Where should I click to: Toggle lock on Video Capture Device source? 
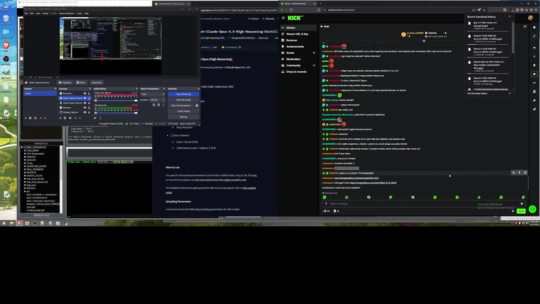[x=89, y=98]
